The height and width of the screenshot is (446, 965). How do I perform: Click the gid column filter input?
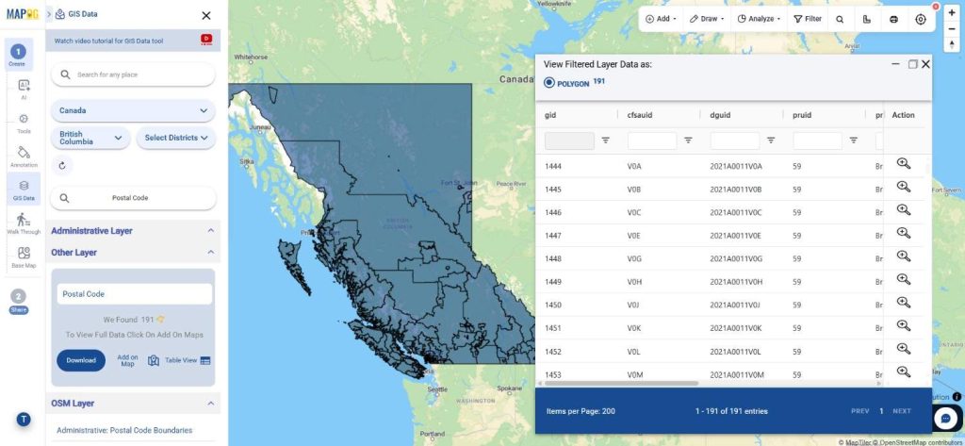(x=569, y=141)
